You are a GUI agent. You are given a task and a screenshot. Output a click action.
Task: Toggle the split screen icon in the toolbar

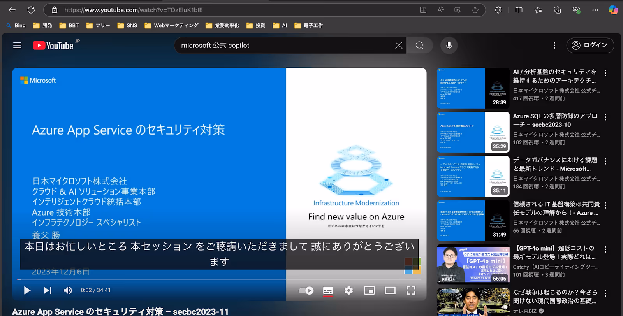[x=519, y=10]
